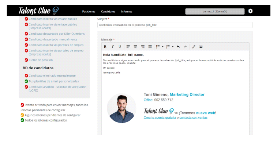Click the Talent Clue logo in header
277x143 pixels.
point(39,11)
